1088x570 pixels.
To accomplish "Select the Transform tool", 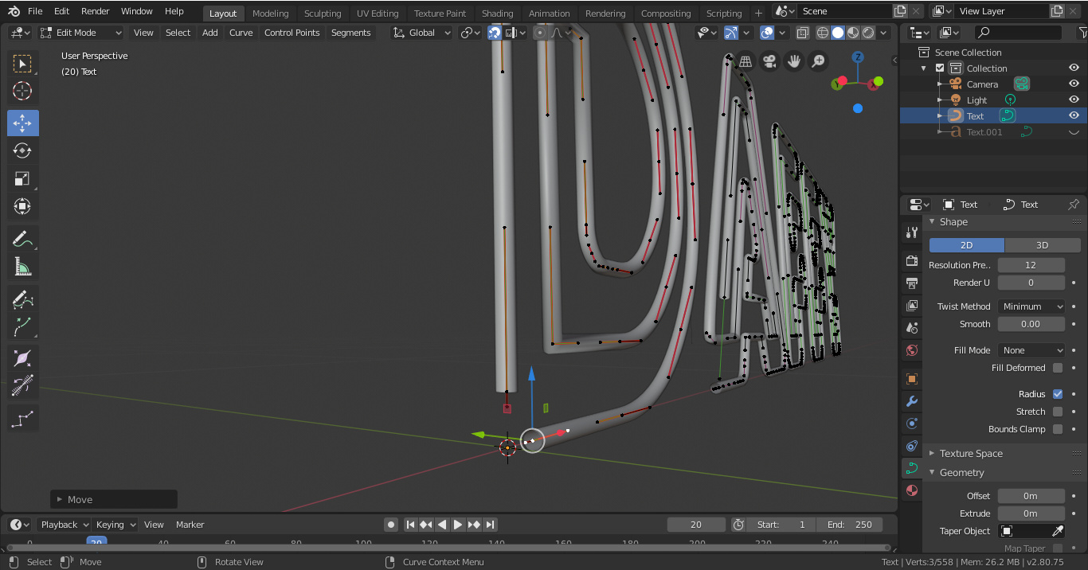I will pyautogui.click(x=22, y=206).
